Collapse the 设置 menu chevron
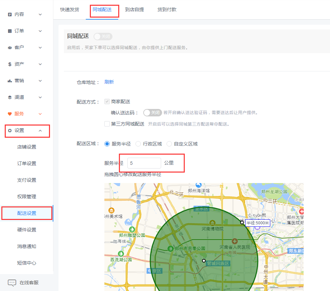 (40, 131)
